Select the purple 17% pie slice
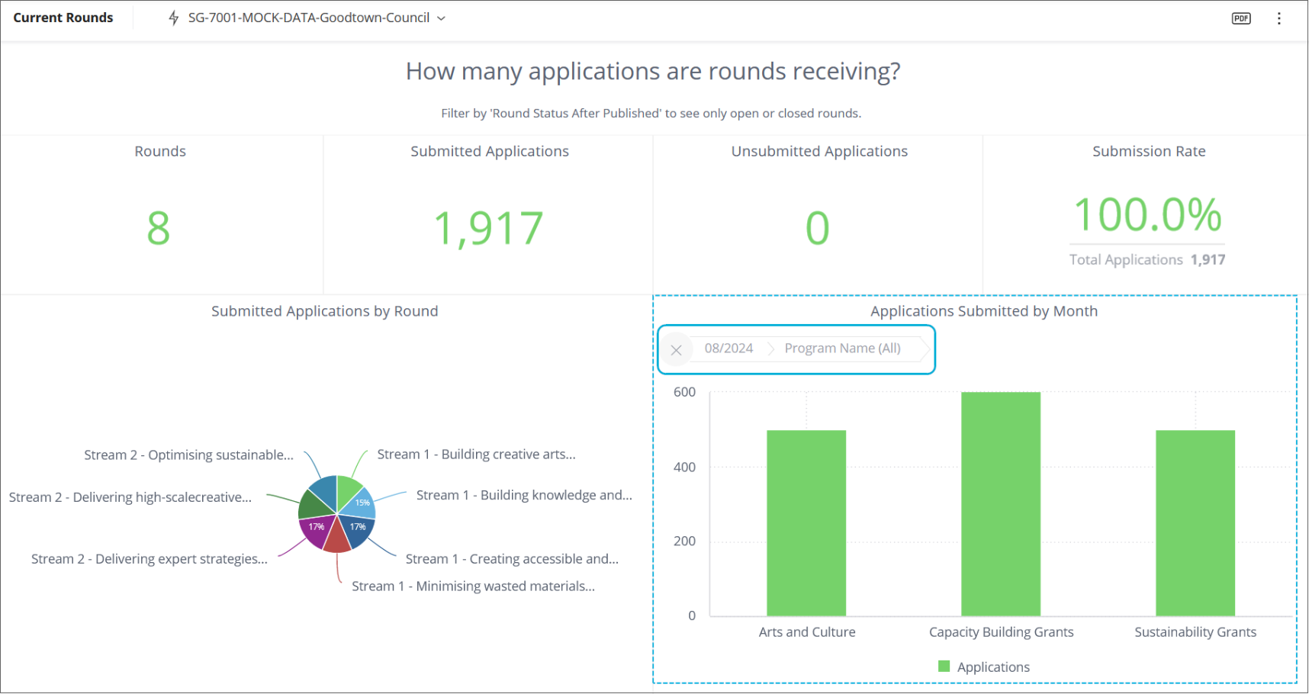 click(x=316, y=529)
